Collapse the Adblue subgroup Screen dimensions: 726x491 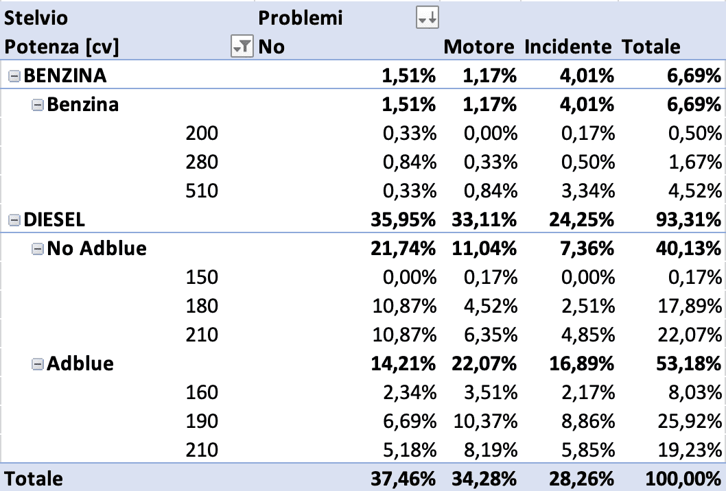(38, 364)
